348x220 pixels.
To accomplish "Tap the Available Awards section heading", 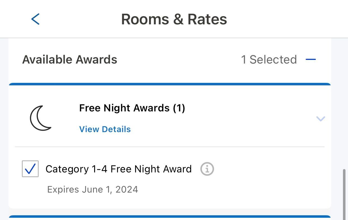I will [70, 60].
